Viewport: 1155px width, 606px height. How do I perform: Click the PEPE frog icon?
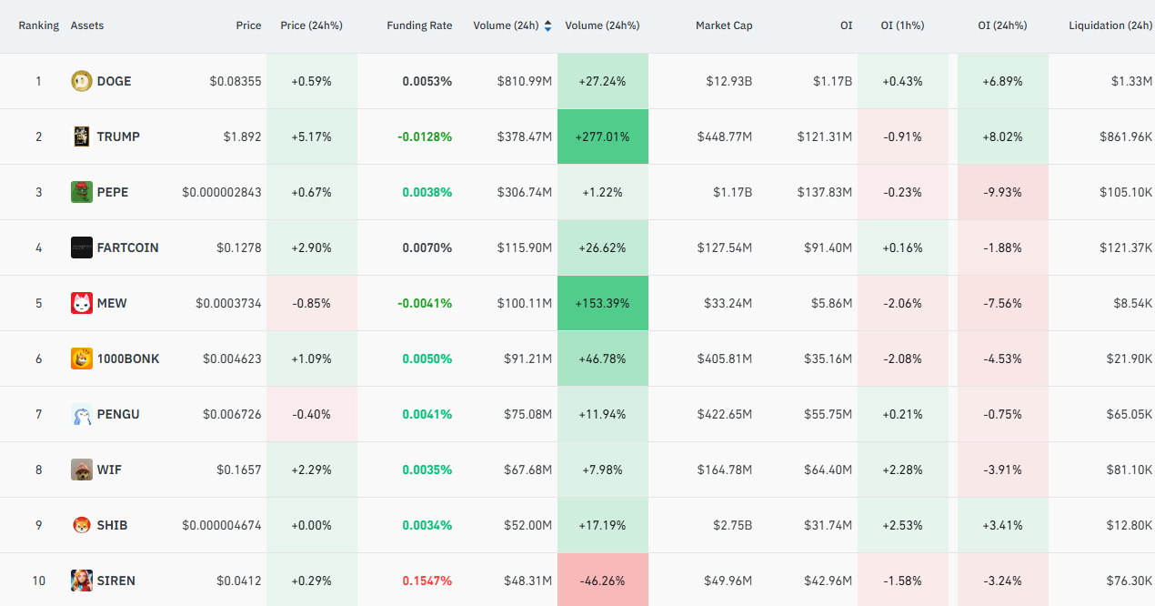[82, 192]
